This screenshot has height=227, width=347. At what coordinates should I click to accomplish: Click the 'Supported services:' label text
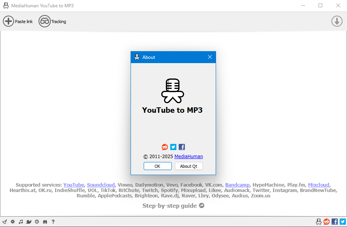point(39,185)
